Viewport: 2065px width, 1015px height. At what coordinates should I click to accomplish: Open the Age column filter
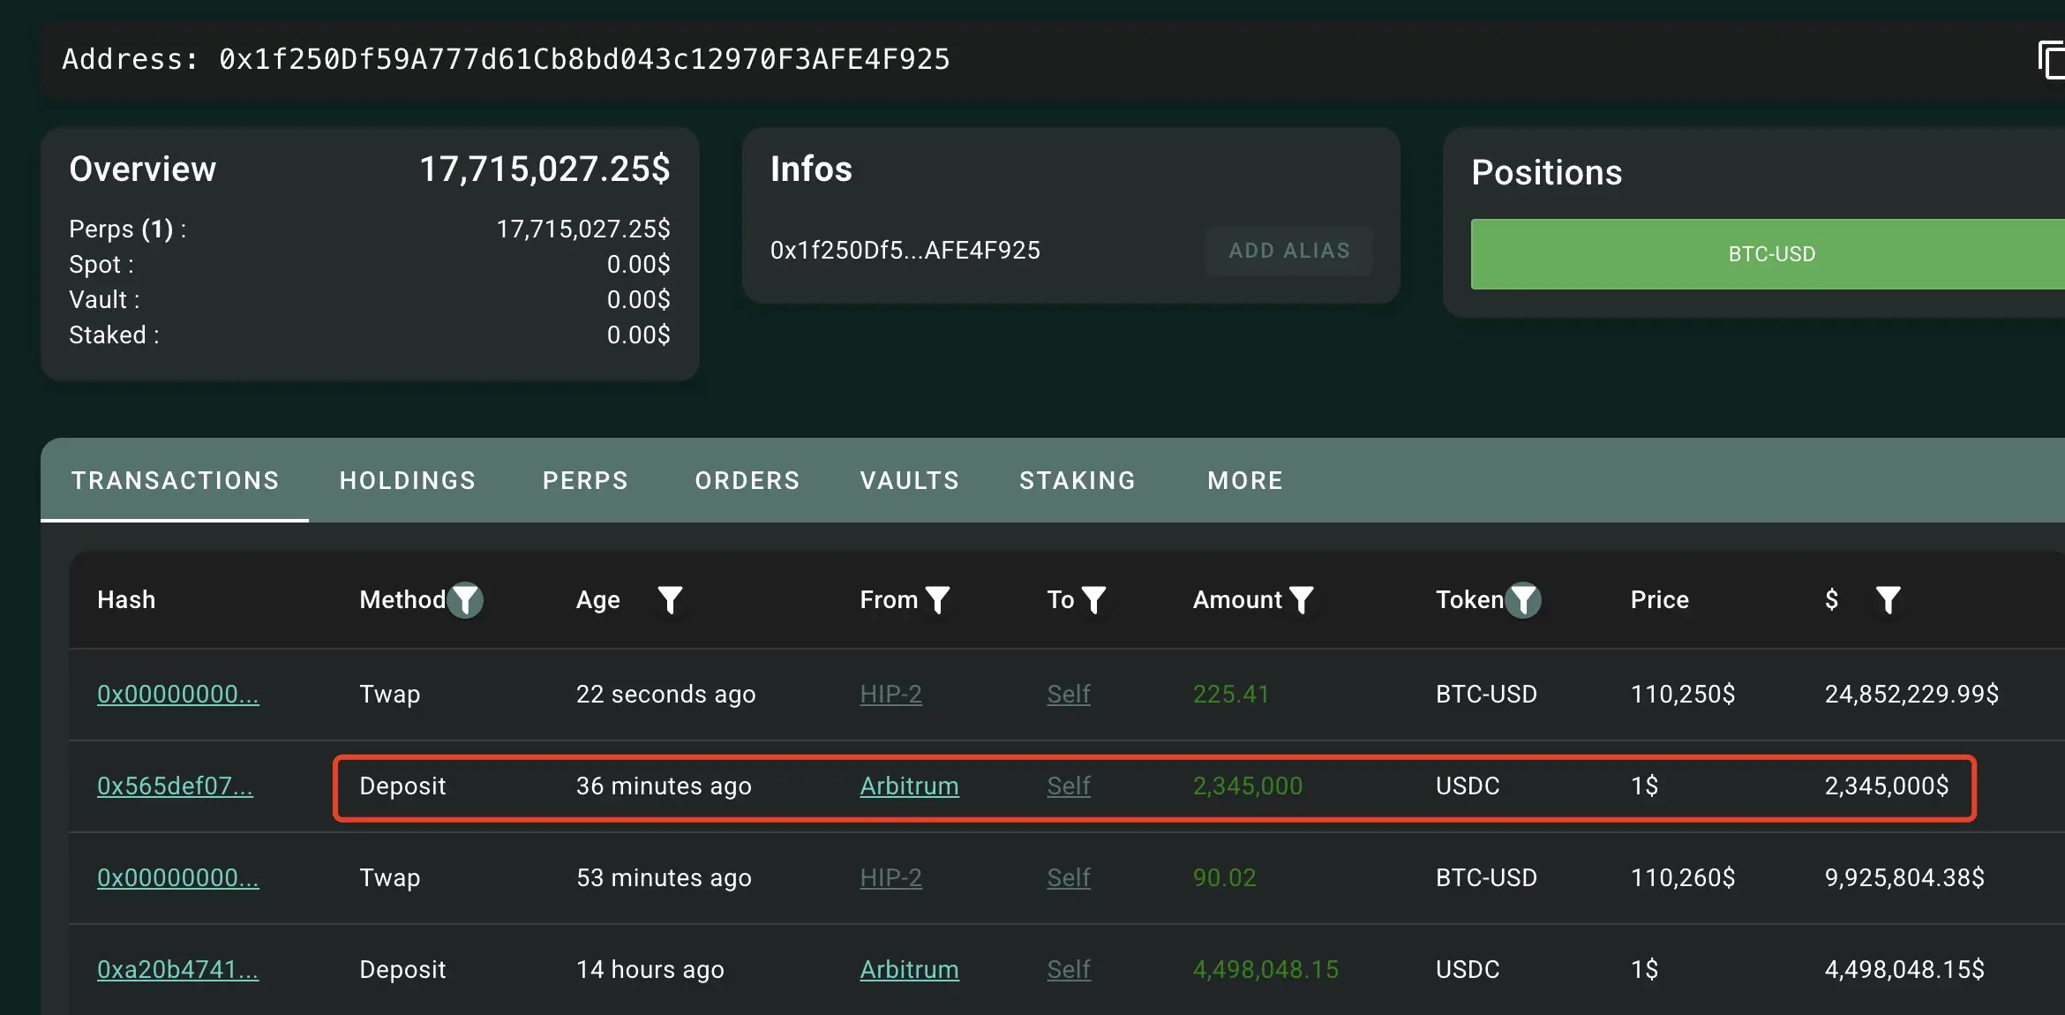671,600
